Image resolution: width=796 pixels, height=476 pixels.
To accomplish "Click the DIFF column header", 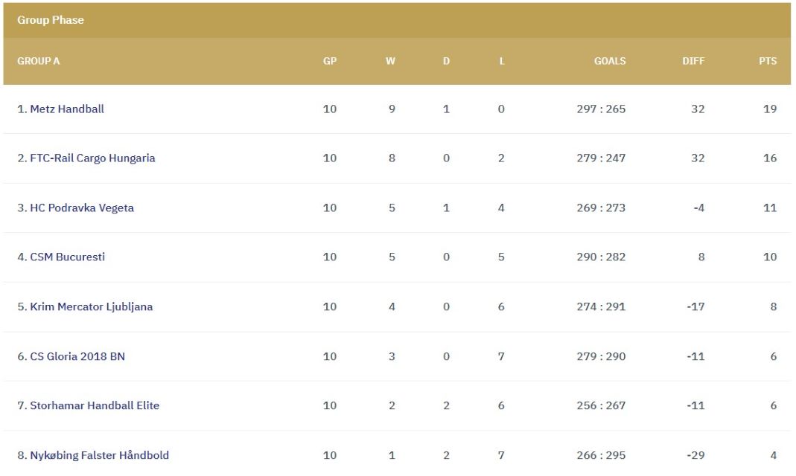I will tap(692, 61).
